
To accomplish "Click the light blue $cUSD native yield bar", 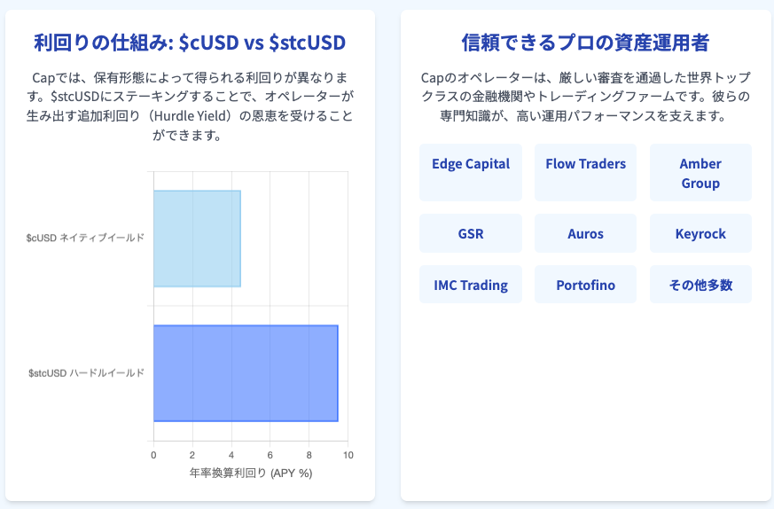I will click(x=197, y=239).
